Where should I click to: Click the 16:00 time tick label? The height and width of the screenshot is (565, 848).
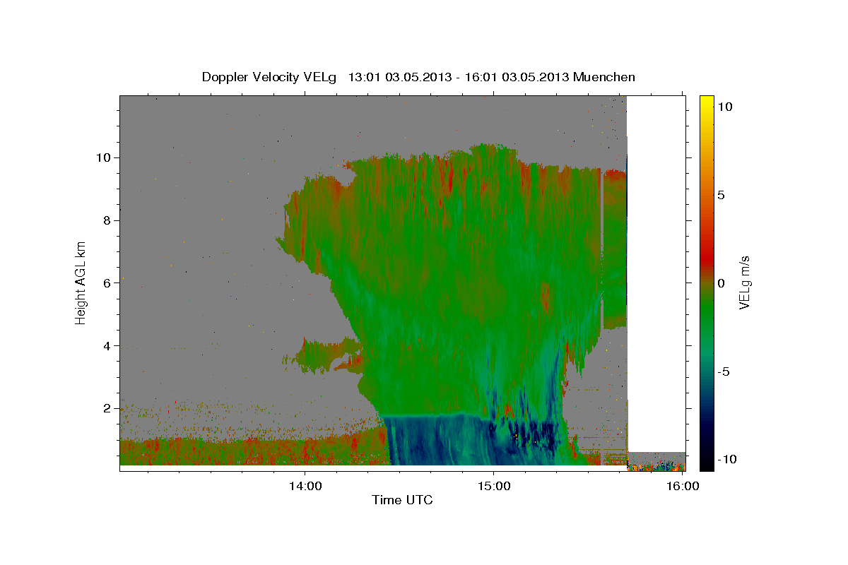click(x=682, y=486)
